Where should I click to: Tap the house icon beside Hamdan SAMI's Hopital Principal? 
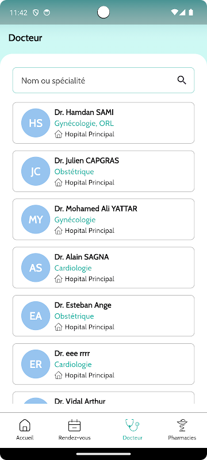[x=58, y=135]
